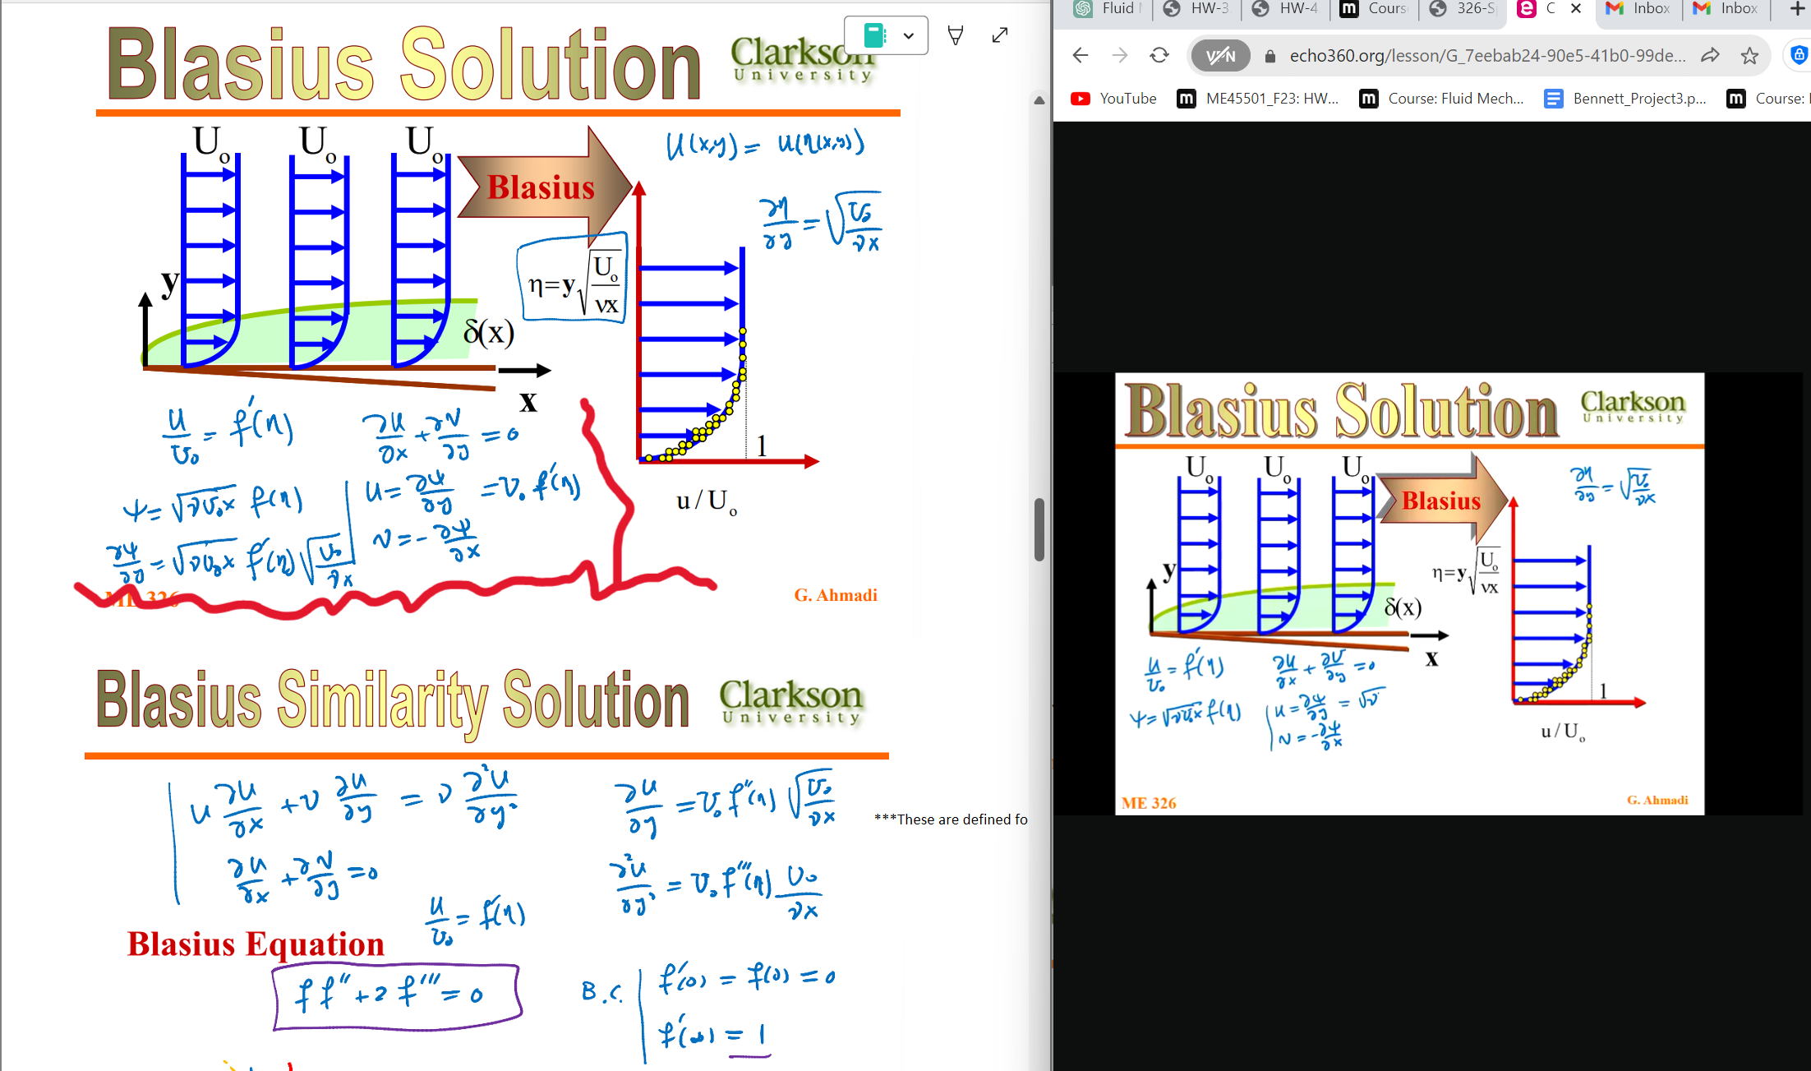
Task: Click the expand-to-fullscreen arrows icon
Action: point(999,35)
